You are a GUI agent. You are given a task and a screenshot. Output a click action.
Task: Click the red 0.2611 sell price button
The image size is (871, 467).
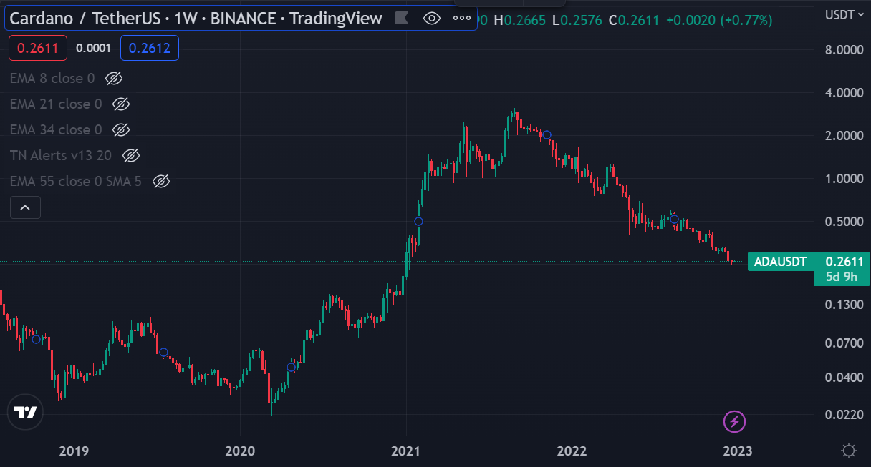tap(38, 48)
